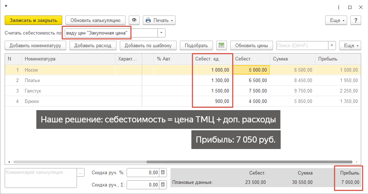Click the green table settings icon

(221, 46)
